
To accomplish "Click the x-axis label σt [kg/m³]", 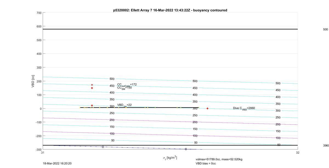I will pyautogui.click(x=170, y=158).
